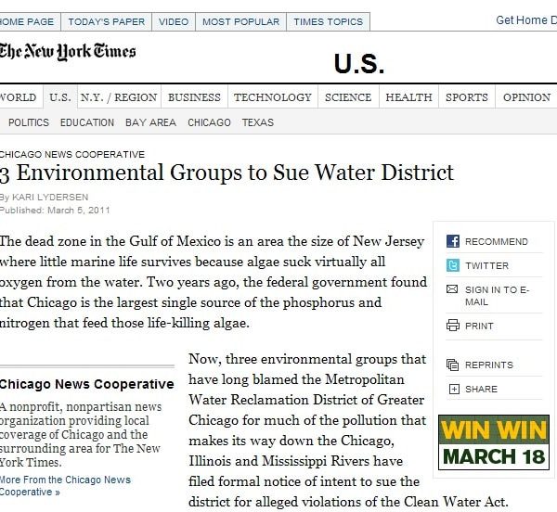557x512 pixels.
Task: Click the Get Home Delivery link
Action: click(526, 20)
